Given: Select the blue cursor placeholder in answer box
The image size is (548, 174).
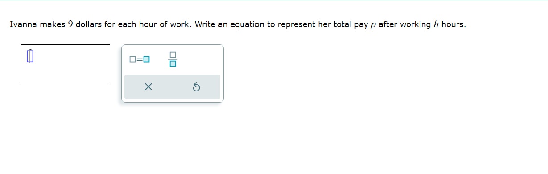Looking at the screenshot, I should (30, 56).
